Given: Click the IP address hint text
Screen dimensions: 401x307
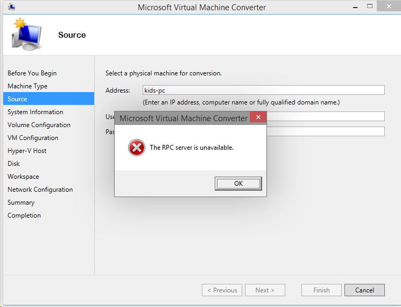Looking at the screenshot, I should [241, 102].
